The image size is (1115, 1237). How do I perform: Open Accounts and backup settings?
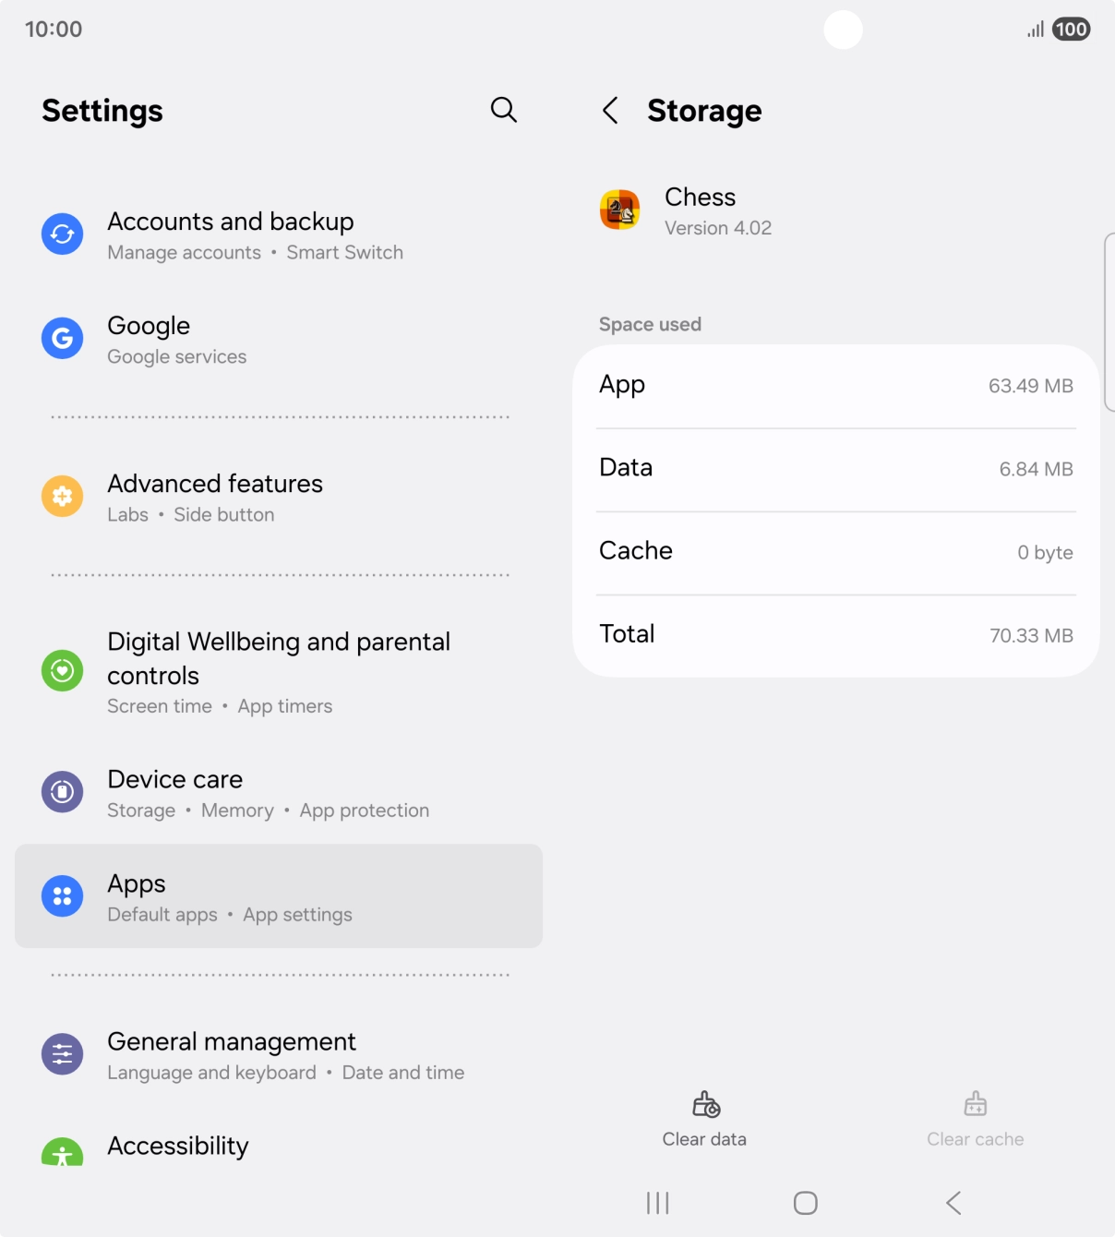point(231,234)
